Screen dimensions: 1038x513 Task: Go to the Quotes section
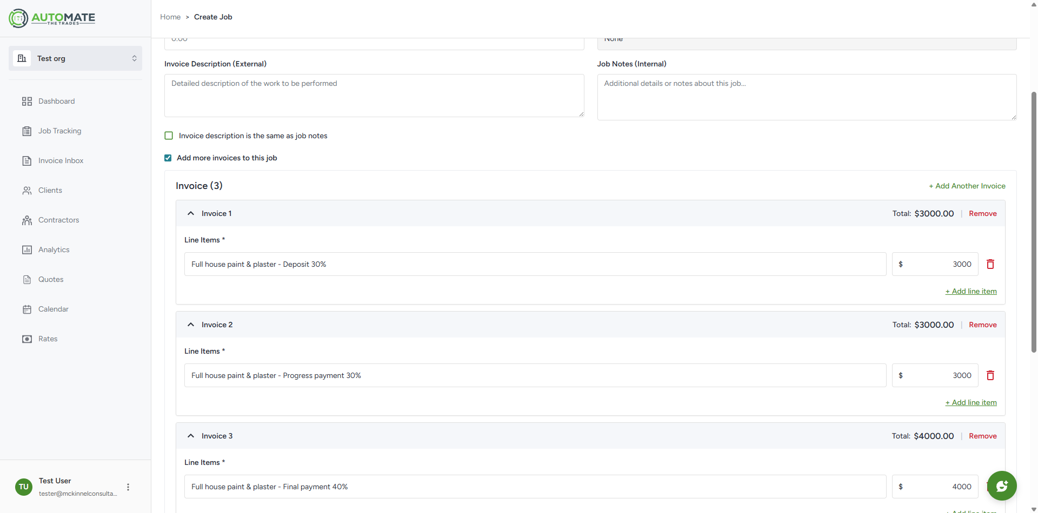coord(50,279)
